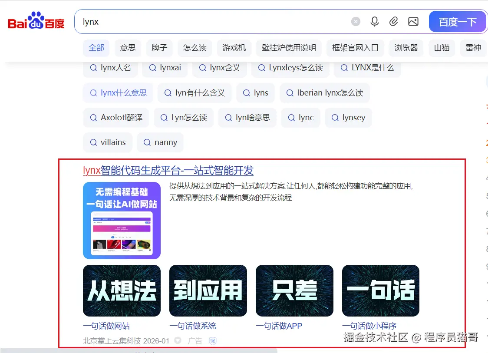This screenshot has width=488, height=353.
Task: Click the Baidu logo
Action: [x=36, y=21]
